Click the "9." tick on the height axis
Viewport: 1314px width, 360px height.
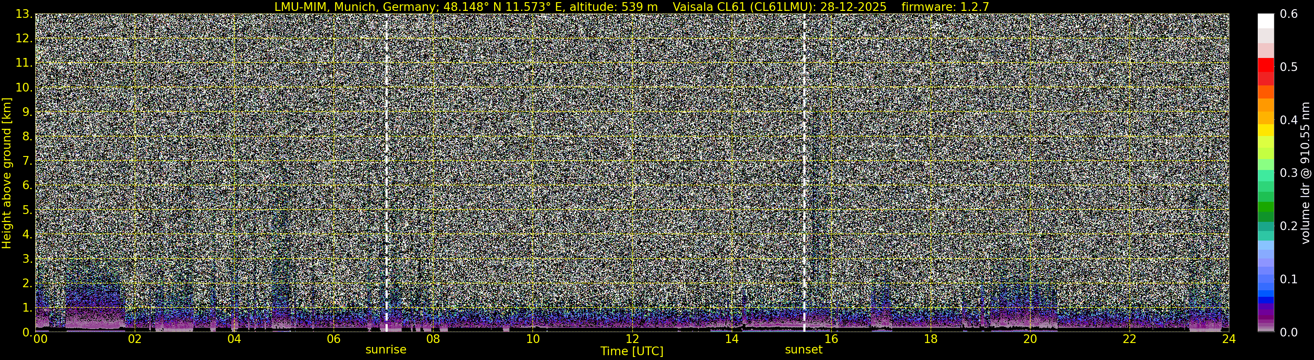pyautogui.click(x=27, y=112)
